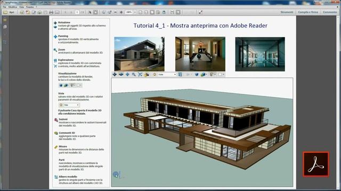Toggle the 3D model tree panel

click(x=180, y=74)
